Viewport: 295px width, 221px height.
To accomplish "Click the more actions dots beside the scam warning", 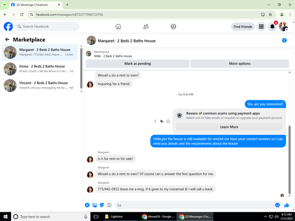I will click(155, 121).
